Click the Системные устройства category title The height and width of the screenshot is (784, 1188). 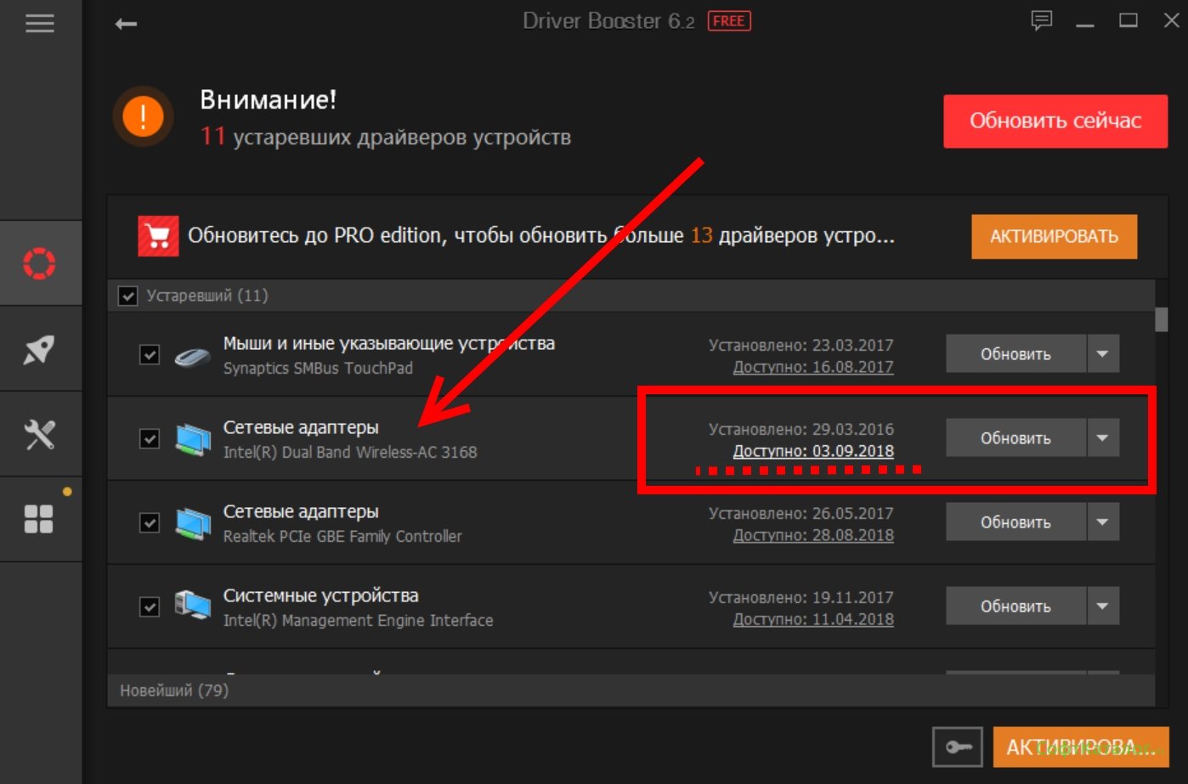321,596
